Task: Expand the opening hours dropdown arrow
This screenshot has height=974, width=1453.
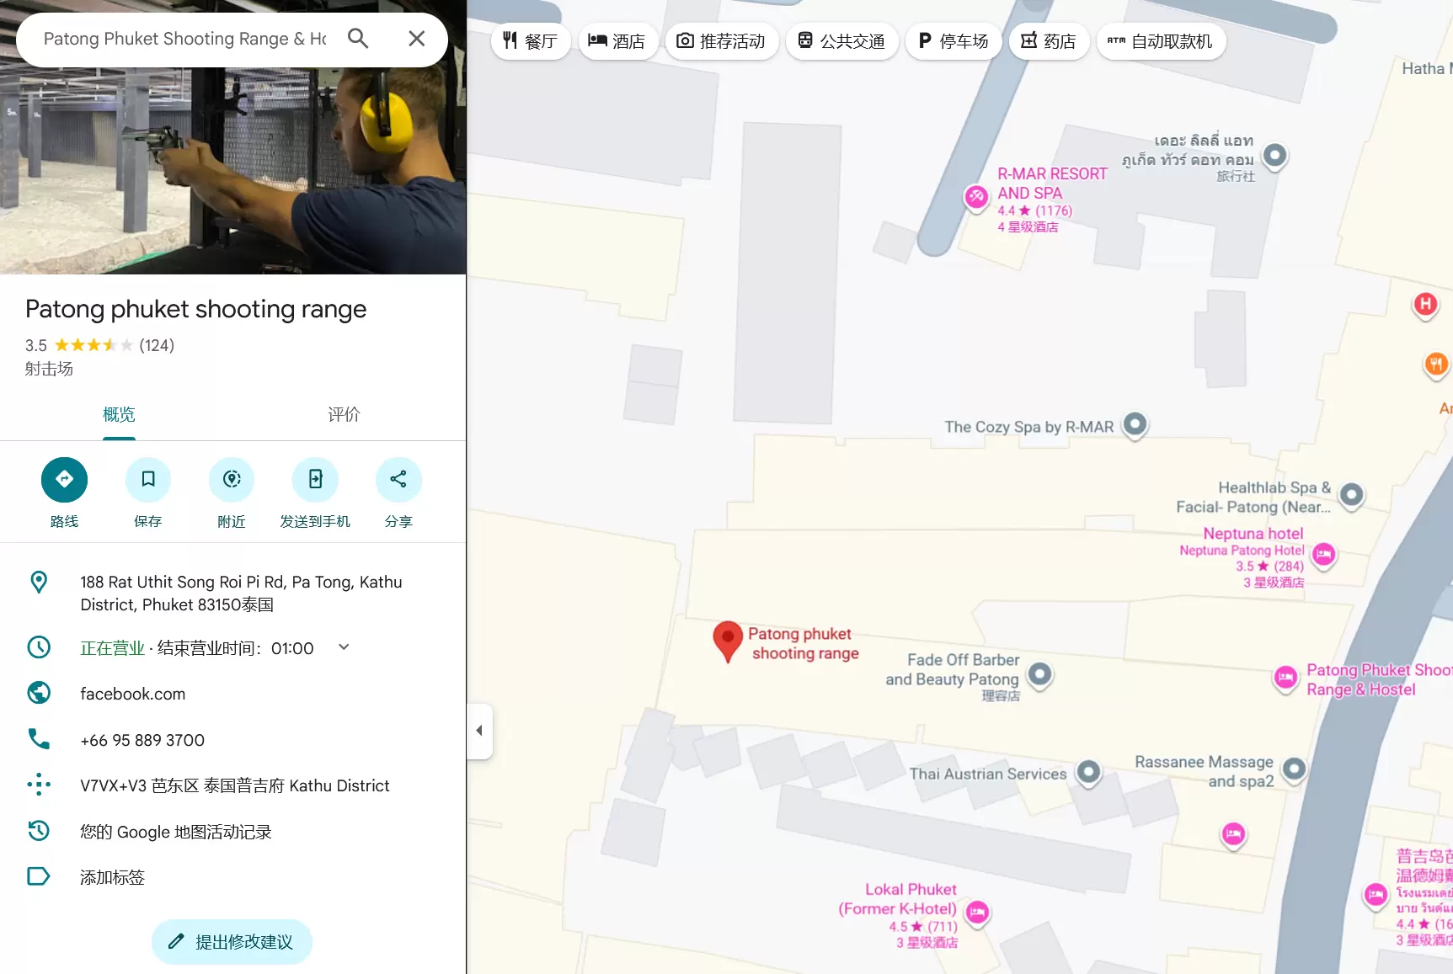Action: [344, 647]
